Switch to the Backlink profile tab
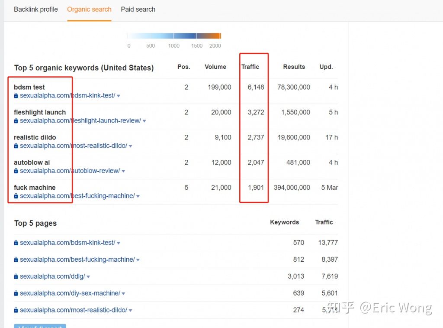Viewport: 443px width, 328px height. [36, 10]
